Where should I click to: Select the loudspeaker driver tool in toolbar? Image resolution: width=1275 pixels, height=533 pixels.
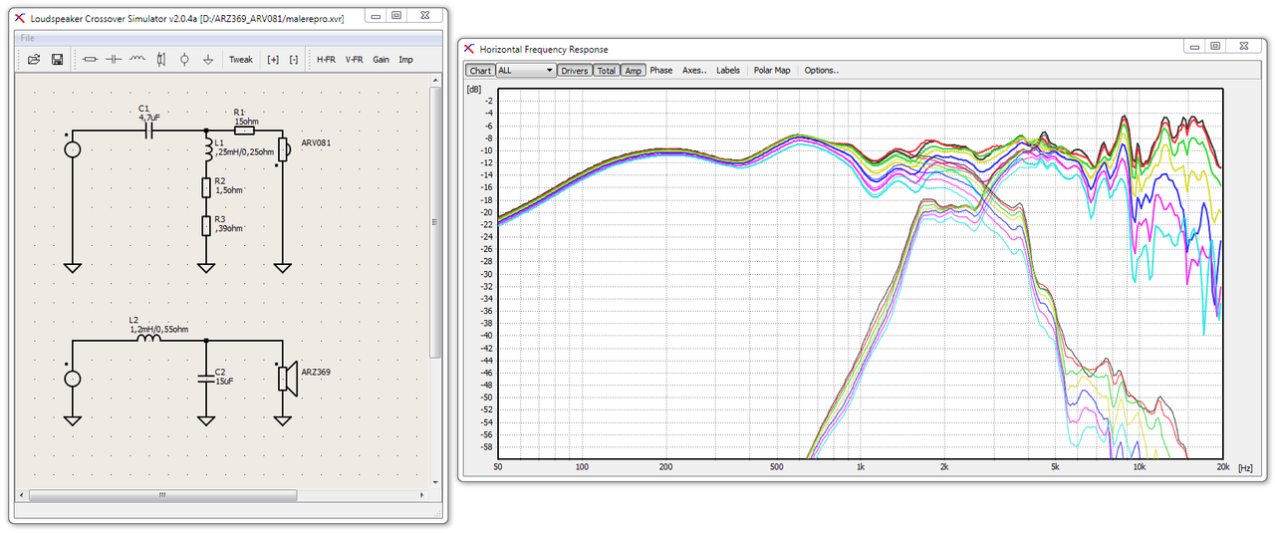click(x=161, y=60)
